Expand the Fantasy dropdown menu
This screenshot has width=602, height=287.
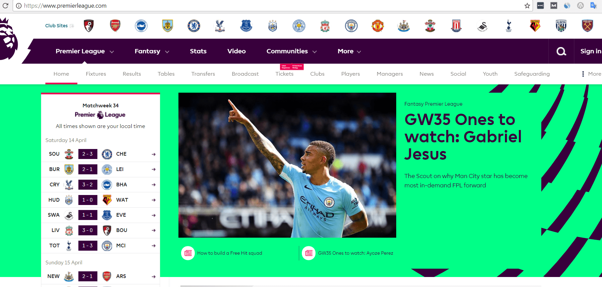point(152,51)
